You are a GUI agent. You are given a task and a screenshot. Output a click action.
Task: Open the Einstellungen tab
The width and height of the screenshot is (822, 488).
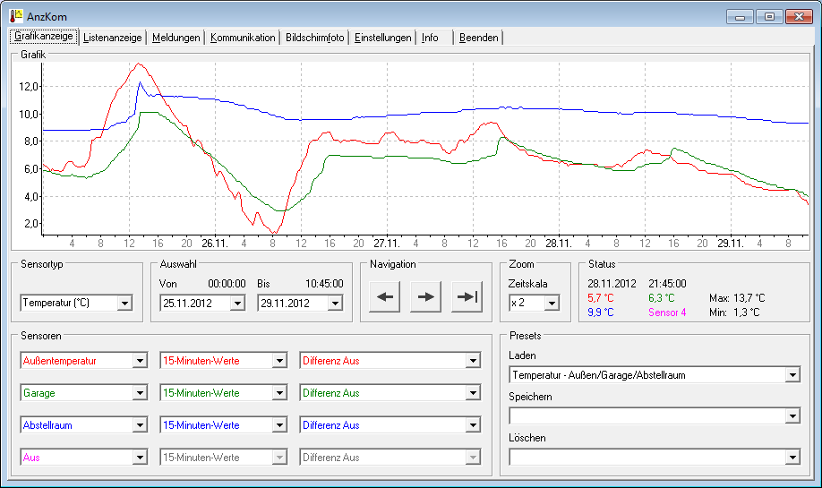pyautogui.click(x=382, y=38)
